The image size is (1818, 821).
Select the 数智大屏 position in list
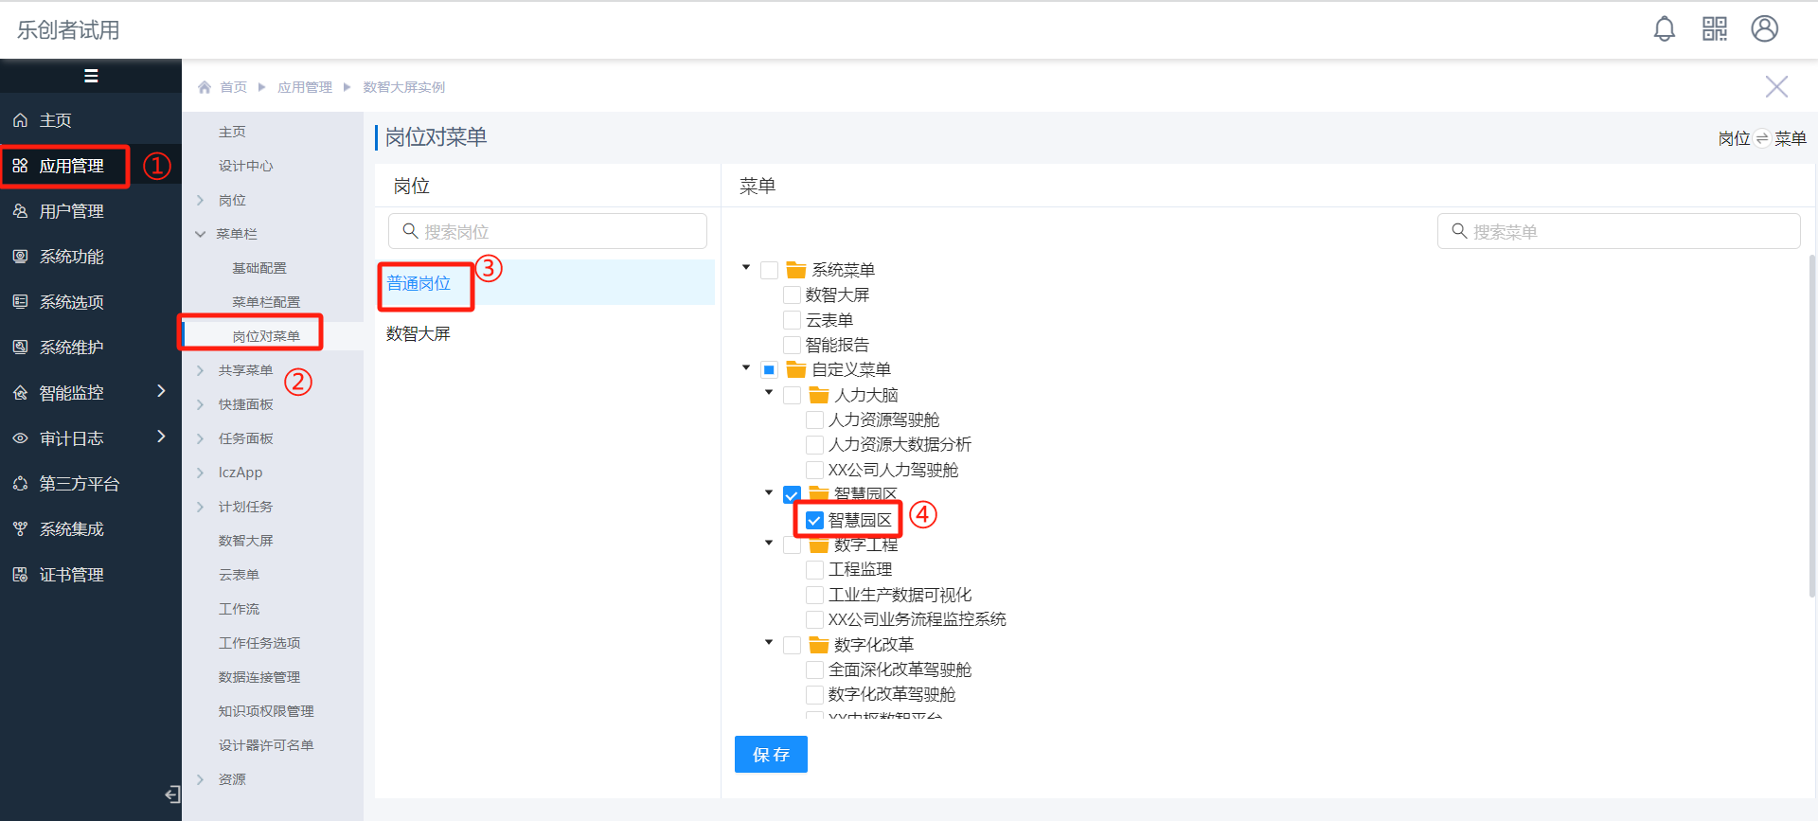pyautogui.click(x=419, y=333)
